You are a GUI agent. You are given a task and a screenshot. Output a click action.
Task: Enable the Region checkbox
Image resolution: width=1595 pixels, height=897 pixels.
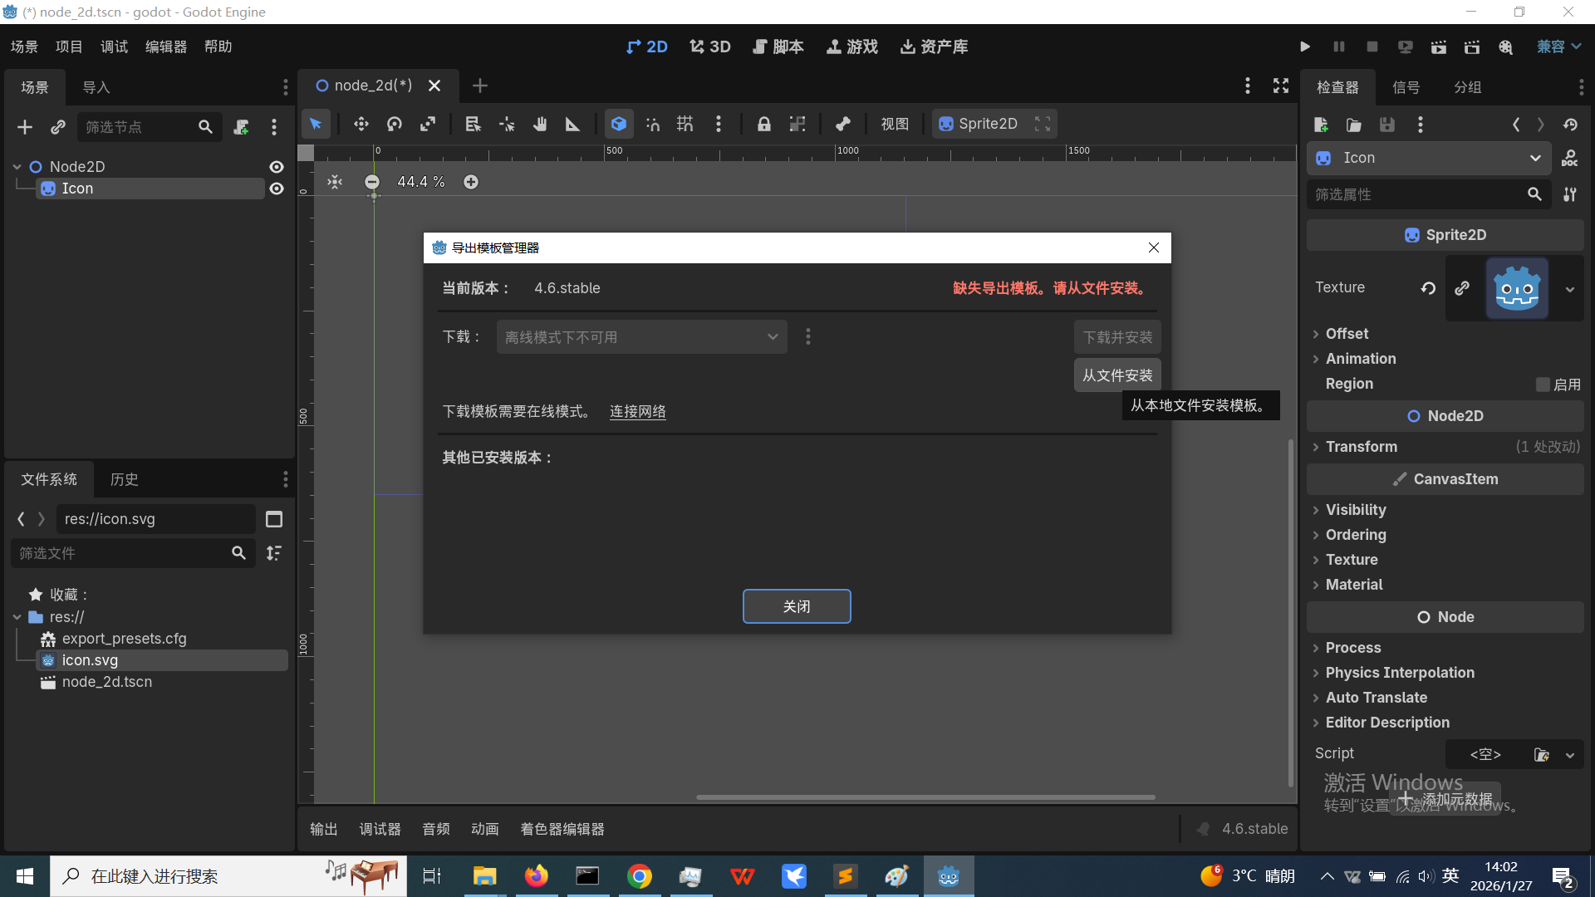tap(1543, 385)
